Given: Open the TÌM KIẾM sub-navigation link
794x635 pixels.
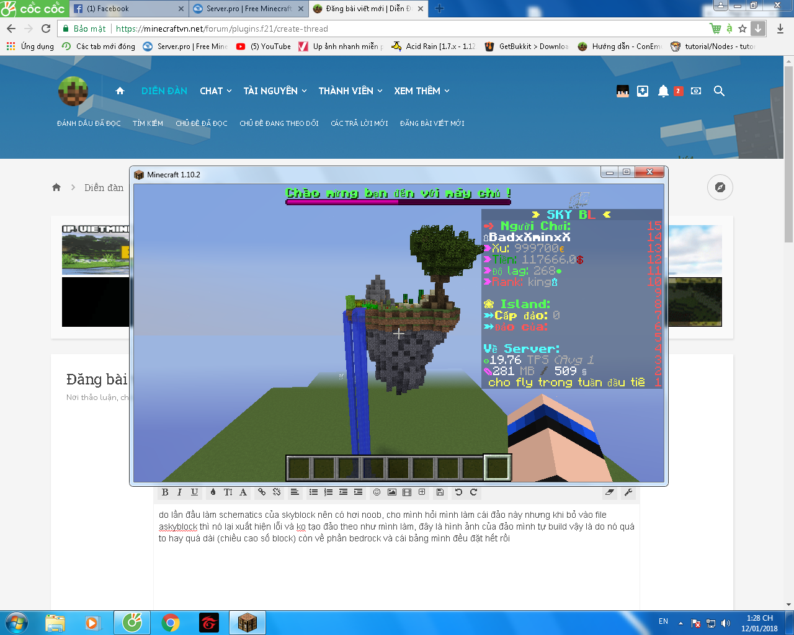Looking at the screenshot, I should coord(148,123).
